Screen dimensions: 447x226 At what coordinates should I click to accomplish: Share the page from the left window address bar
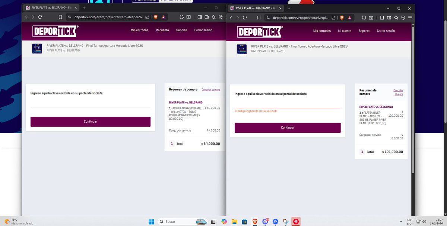(147, 17)
